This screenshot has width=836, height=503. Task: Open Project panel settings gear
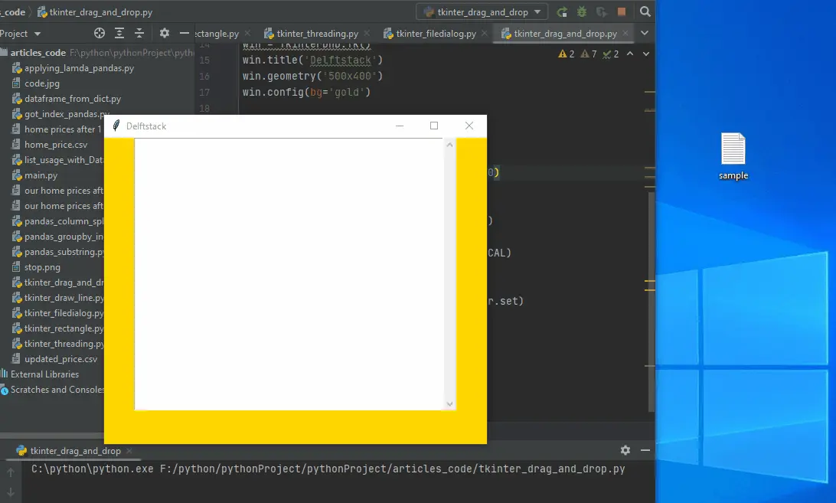(x=164, y=34)
